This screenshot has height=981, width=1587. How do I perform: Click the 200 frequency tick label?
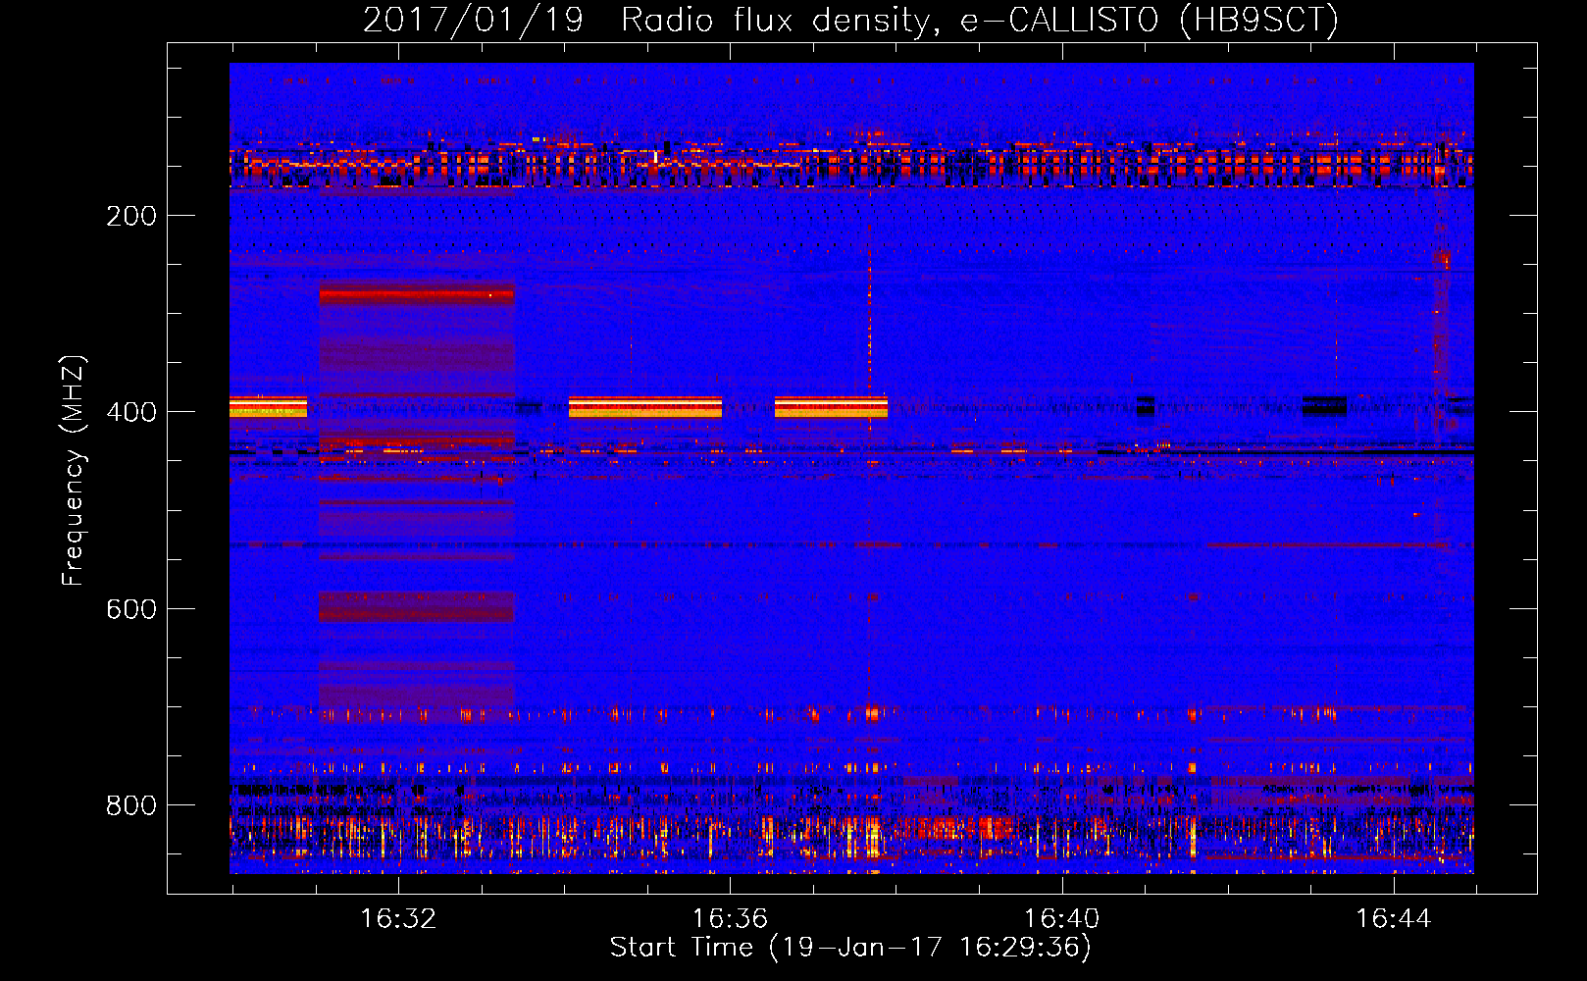[131, 216]
